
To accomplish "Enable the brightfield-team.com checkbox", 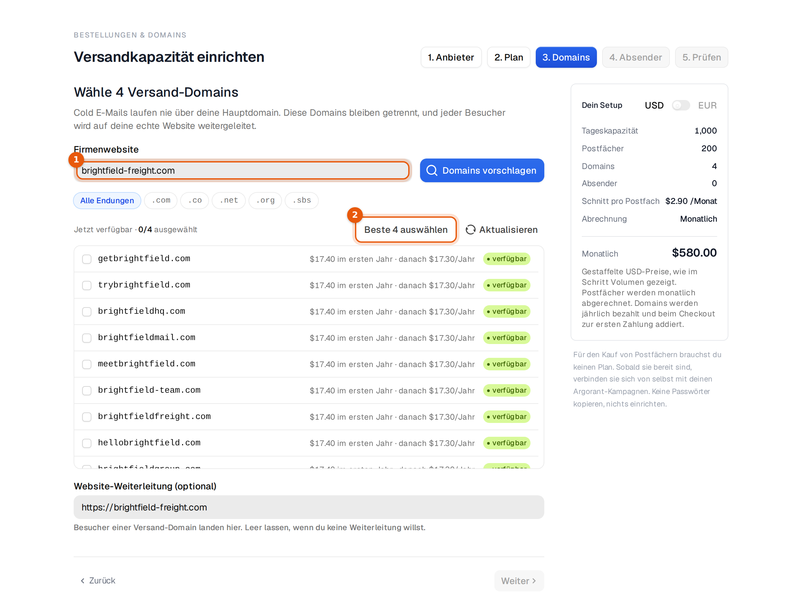I will [x=87, y=391].
